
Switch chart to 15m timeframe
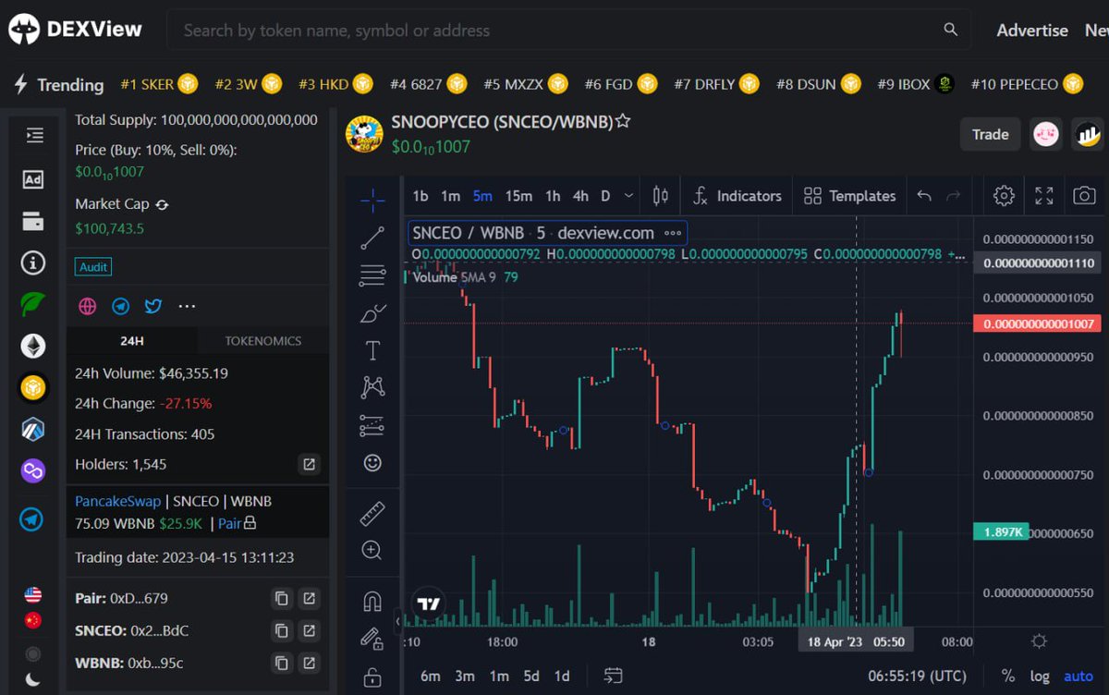(x=518, y=195)
